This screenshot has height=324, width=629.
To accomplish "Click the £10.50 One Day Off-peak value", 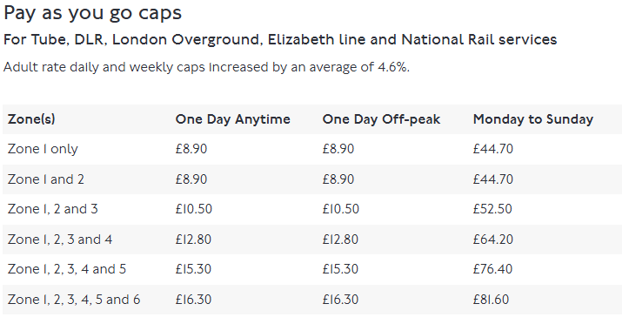I will click(340, 209).
